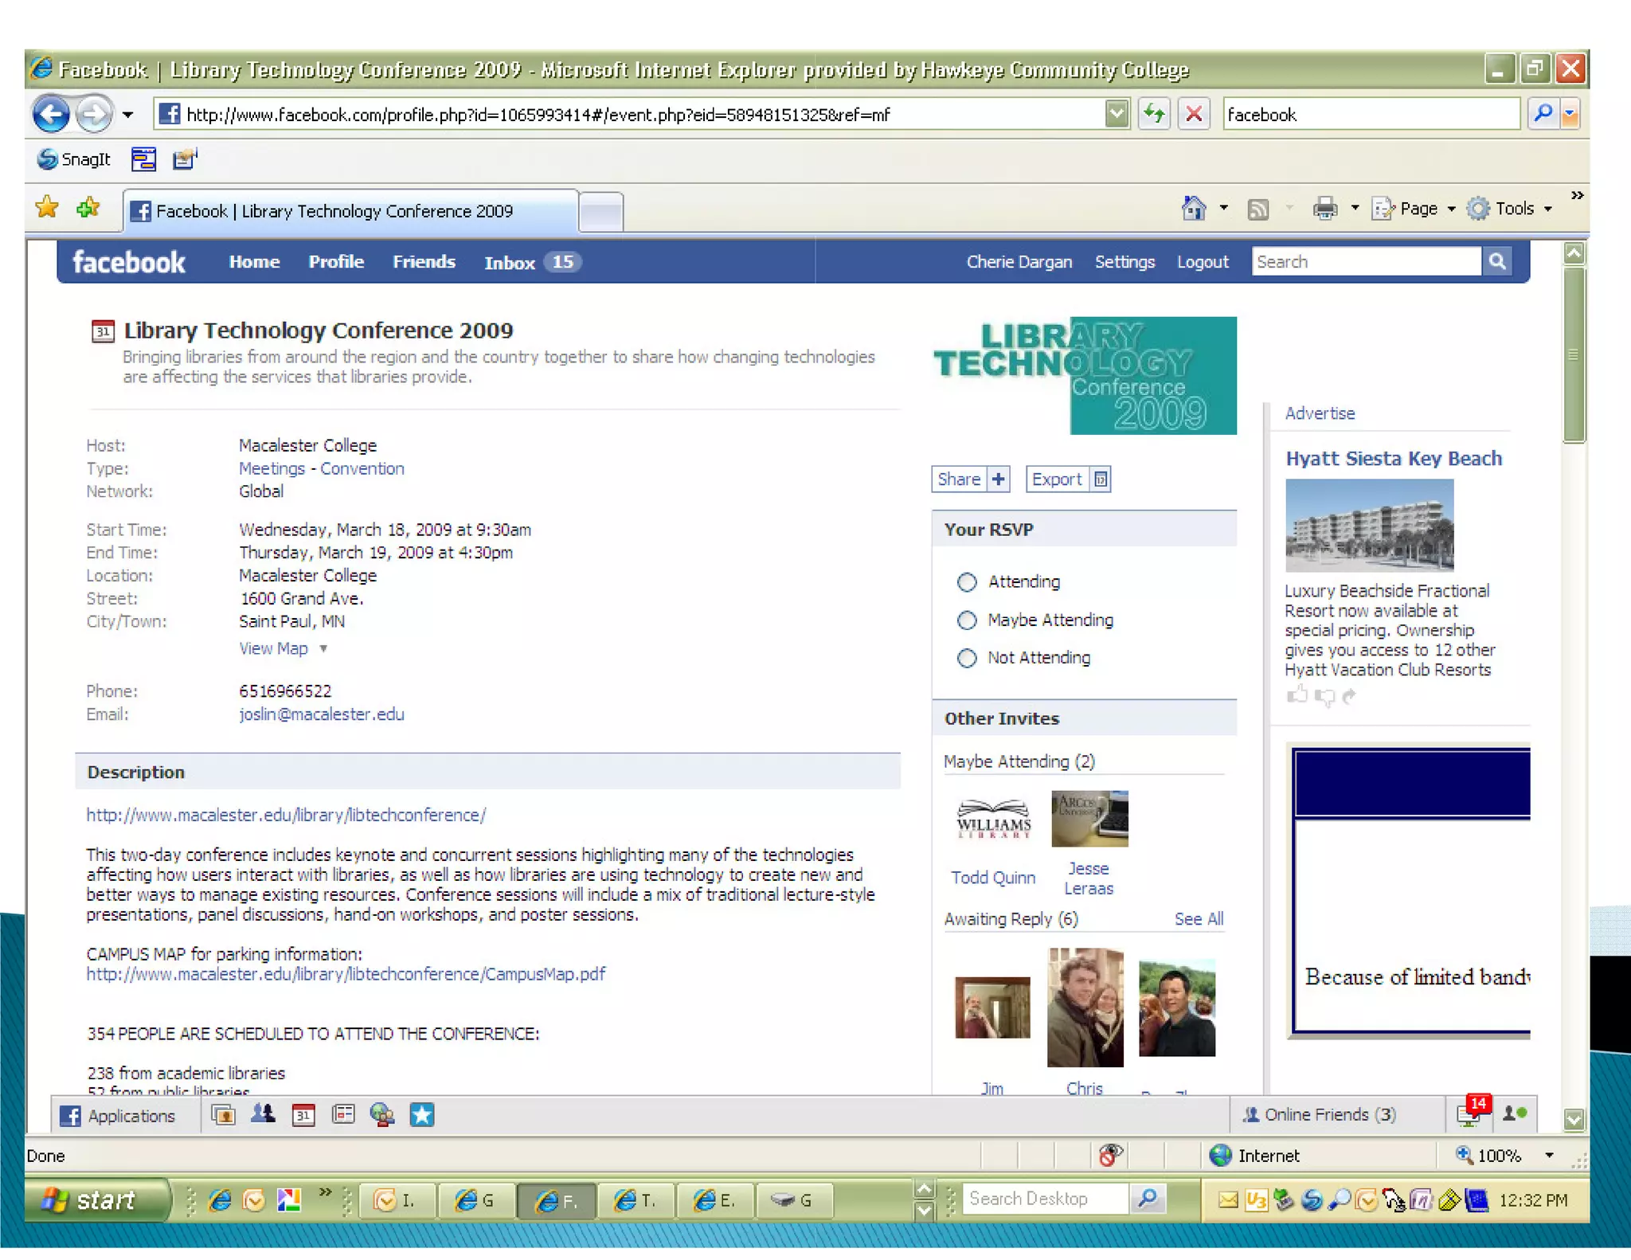Go forward with the browser Forward arrow
This screenshot has width=1631, height=1260.
pos(94,114)
